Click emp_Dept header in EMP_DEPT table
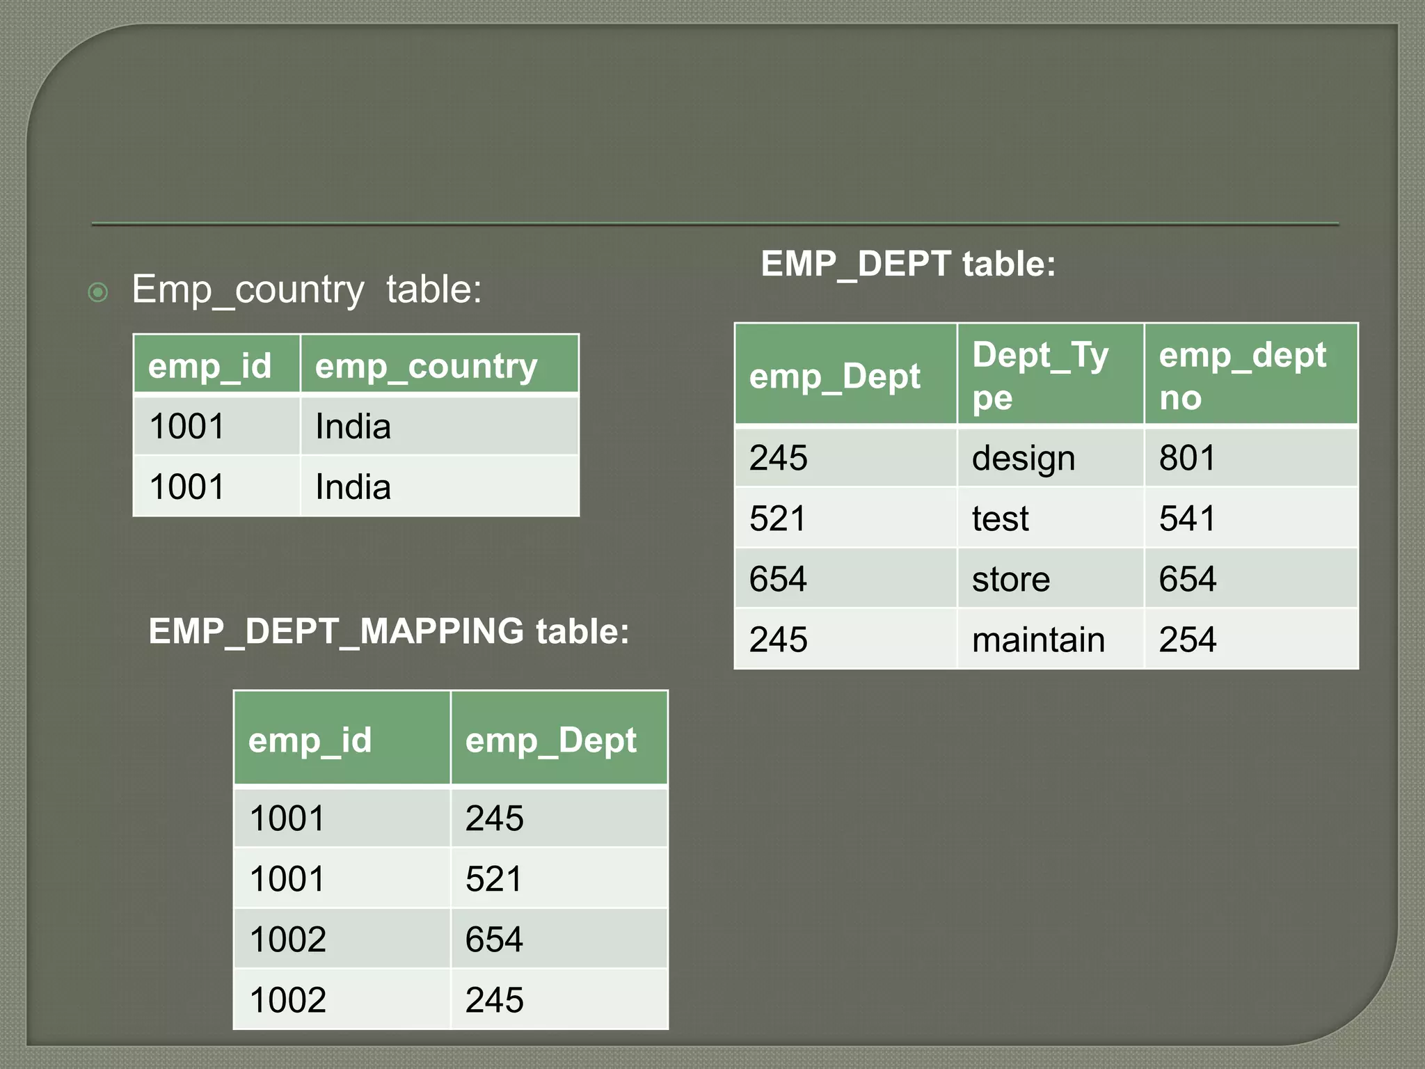 (x=846, y=374)
